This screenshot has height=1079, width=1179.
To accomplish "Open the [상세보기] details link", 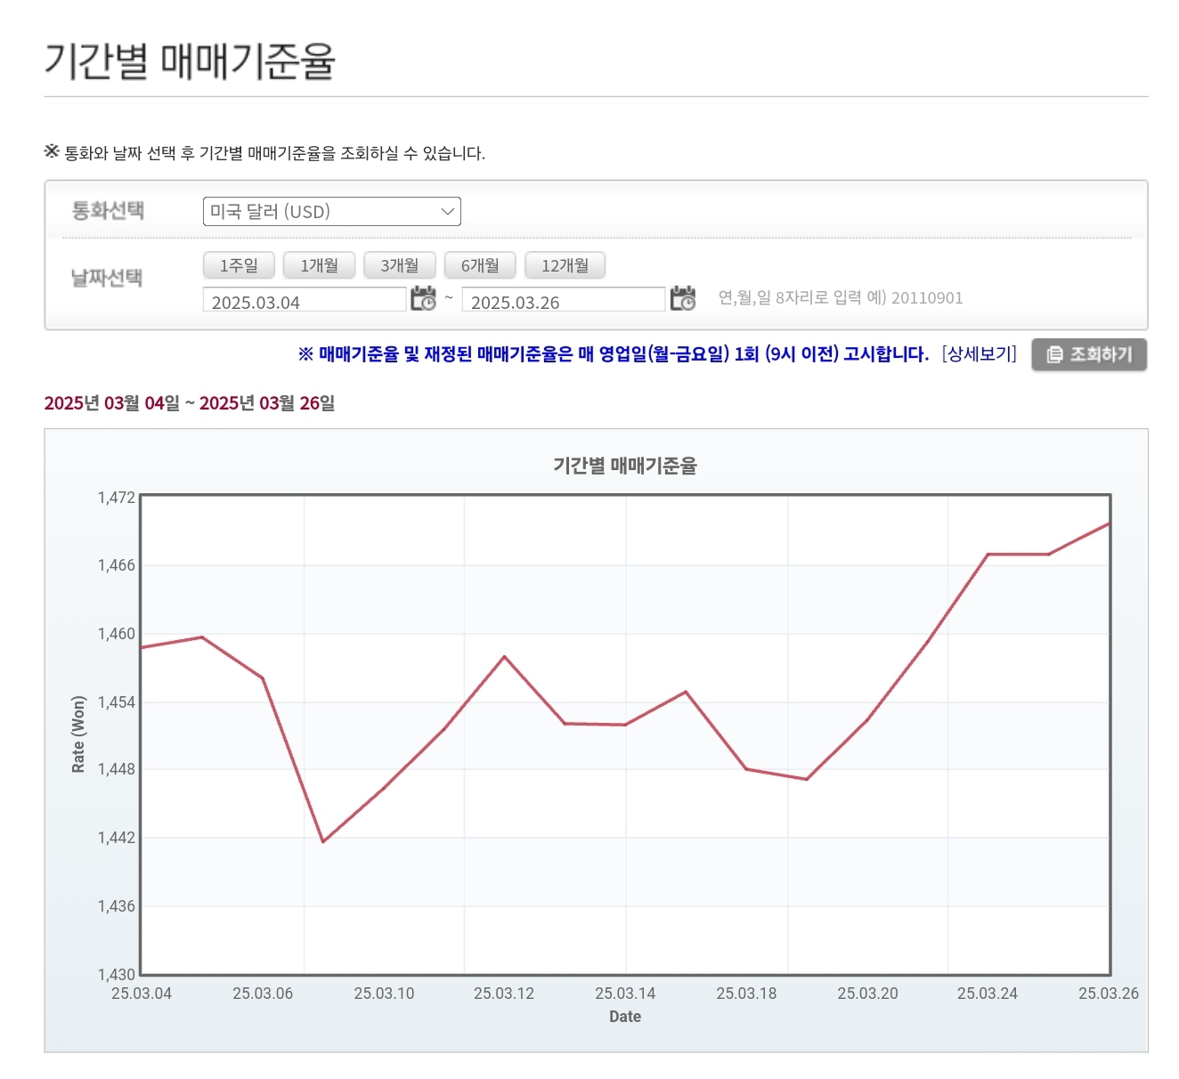I will pyautogui.click(x=980, y=354).
